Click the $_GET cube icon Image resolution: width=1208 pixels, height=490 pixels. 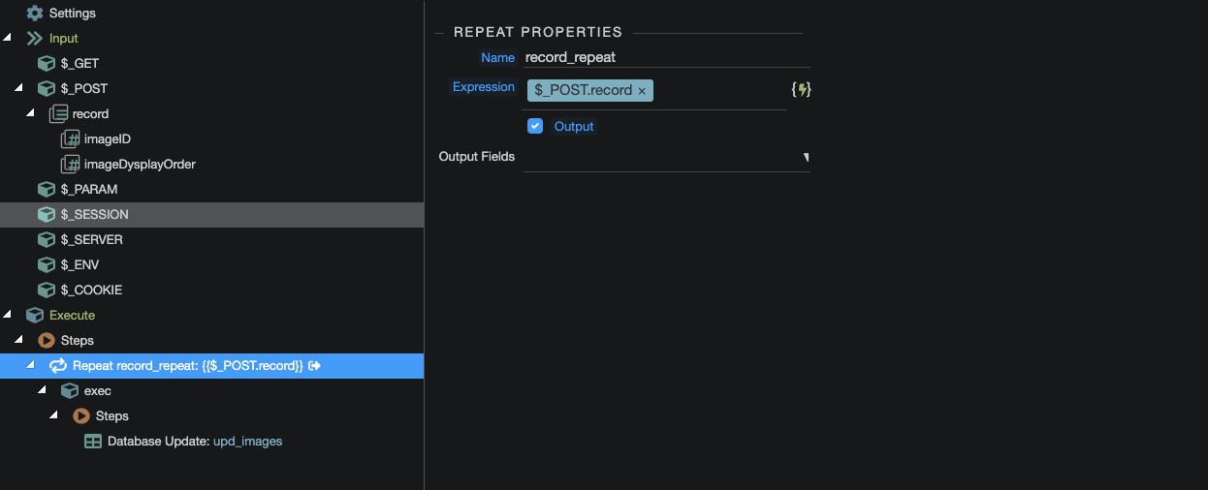[46, 64]
